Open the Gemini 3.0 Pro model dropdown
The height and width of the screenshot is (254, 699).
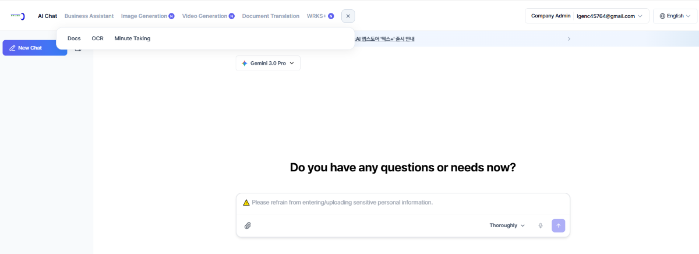[268, 63]
